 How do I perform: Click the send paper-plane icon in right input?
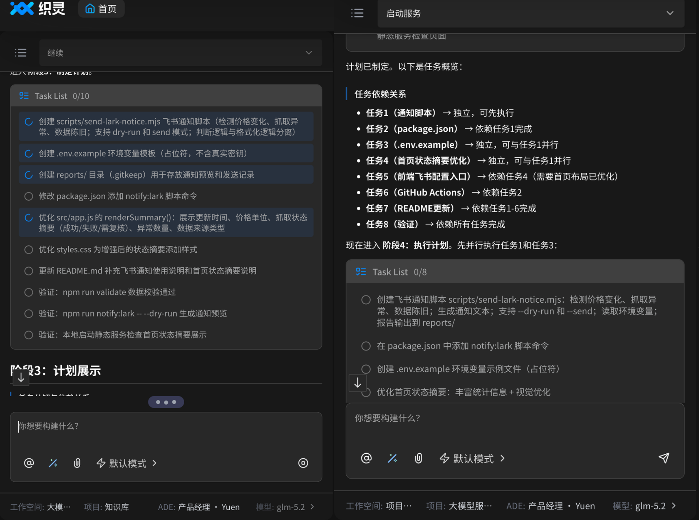click(664, 458)
